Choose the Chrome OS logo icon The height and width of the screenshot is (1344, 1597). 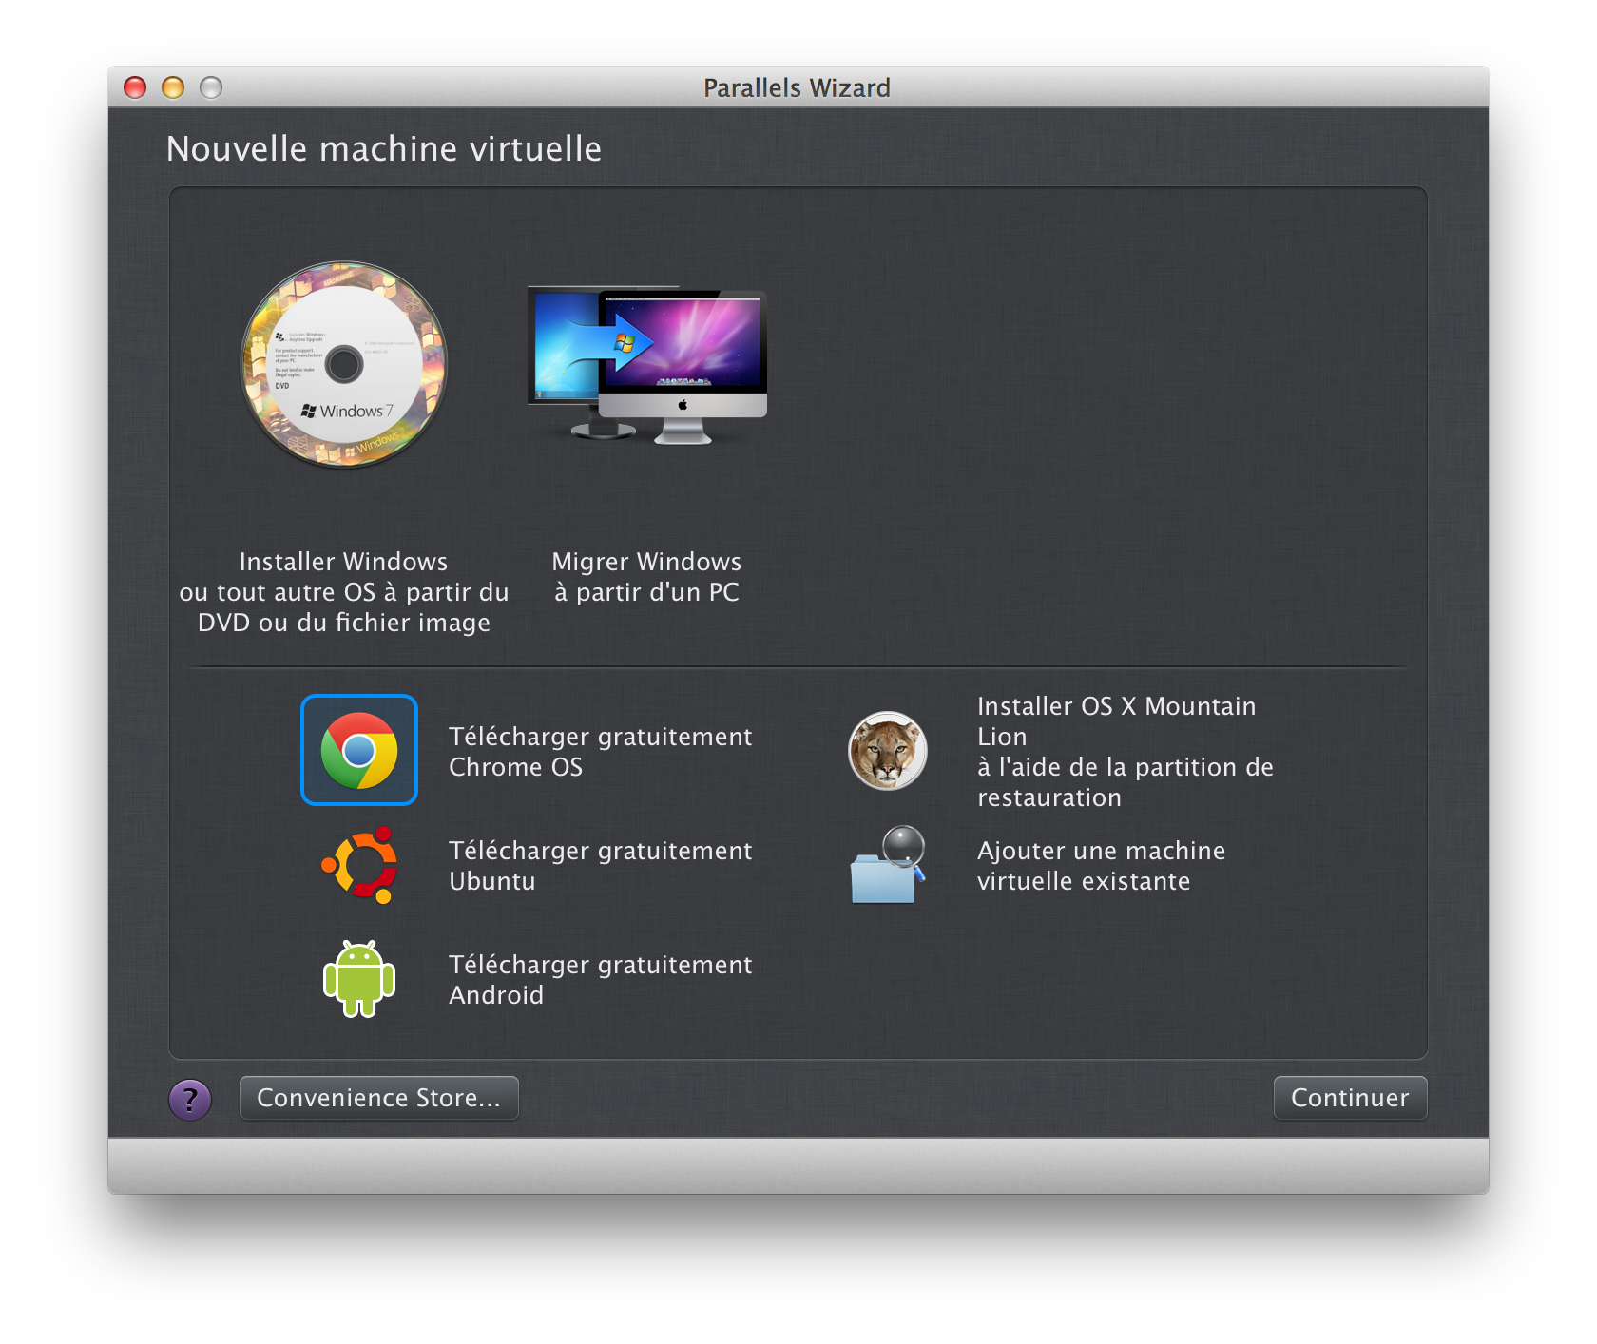click(x=359, y=750)
